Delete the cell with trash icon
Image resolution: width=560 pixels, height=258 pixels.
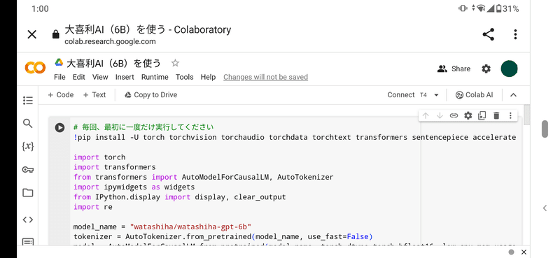coord(496,115)
